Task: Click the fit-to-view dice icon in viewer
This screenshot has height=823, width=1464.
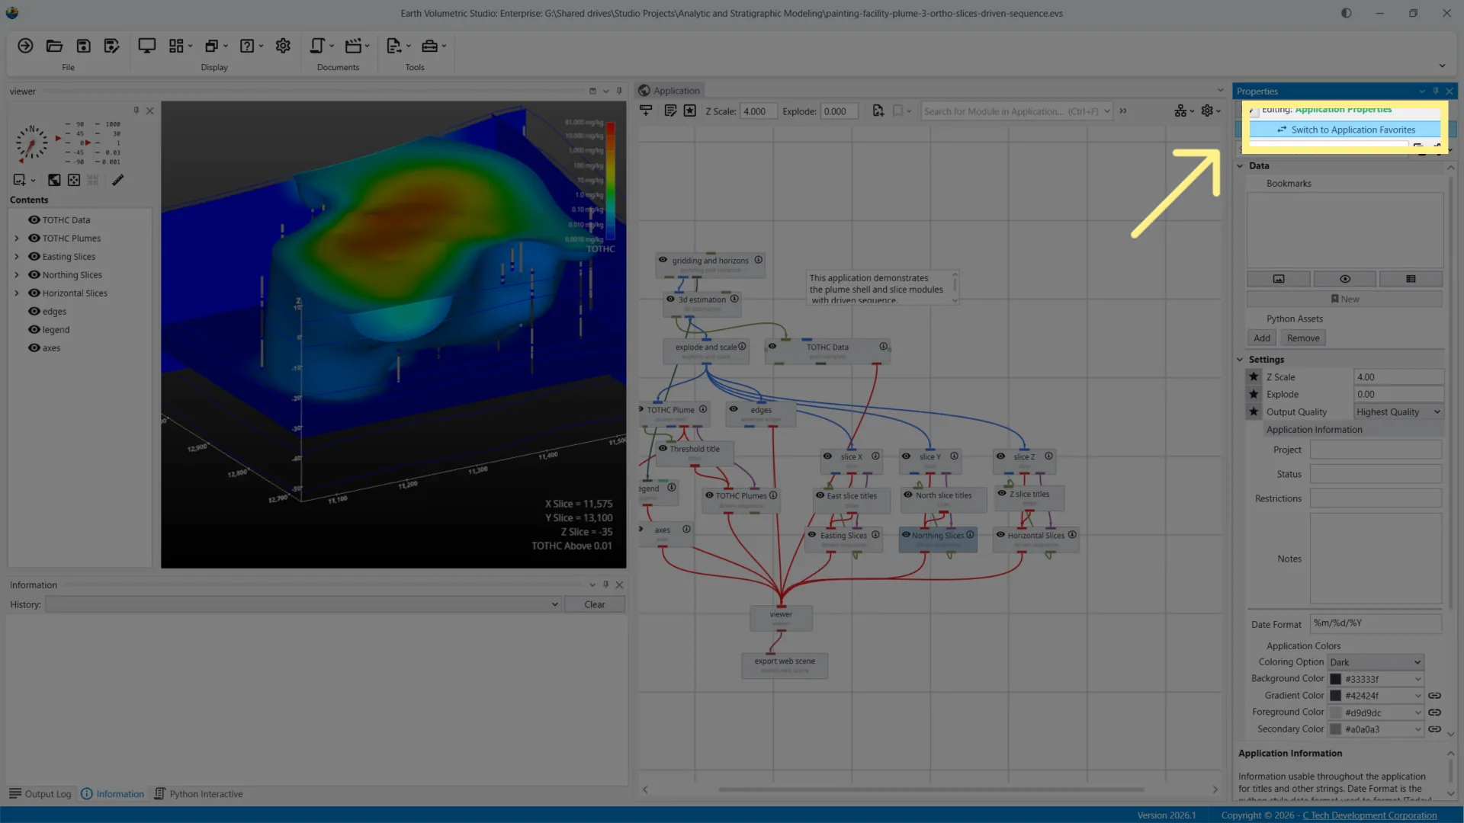Action: [x=74, y=180]
